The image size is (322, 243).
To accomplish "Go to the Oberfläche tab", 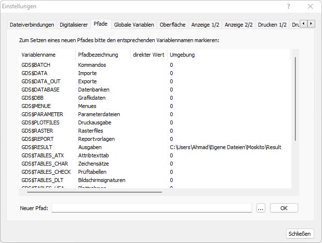I will pyautogui.click(x=173, y=25).
